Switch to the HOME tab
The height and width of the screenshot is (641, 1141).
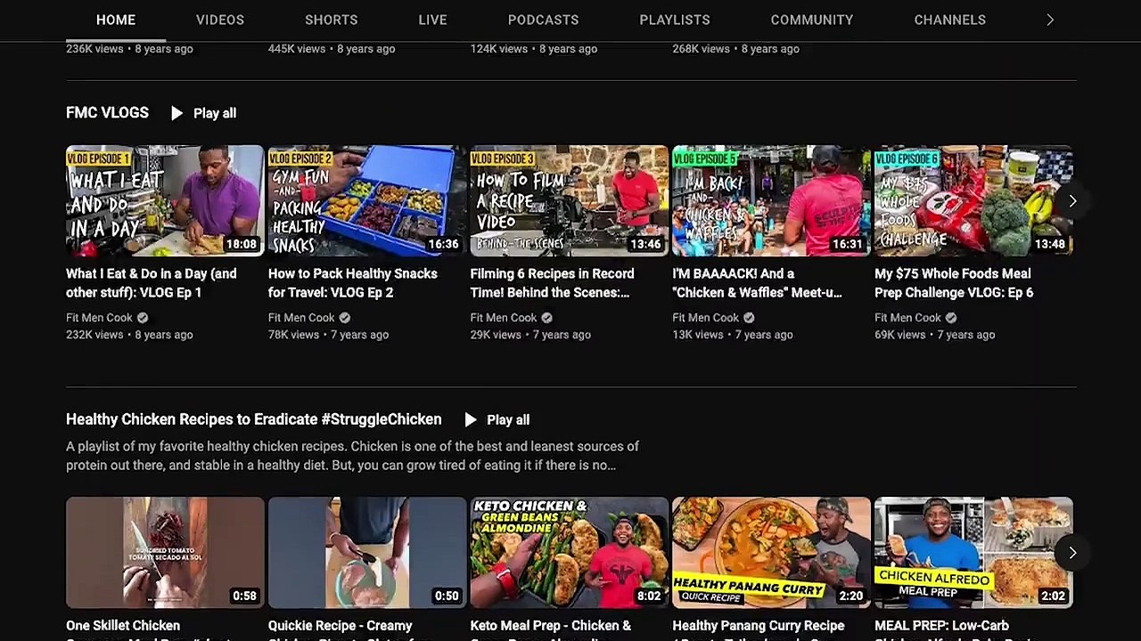[x=116, y=20]
